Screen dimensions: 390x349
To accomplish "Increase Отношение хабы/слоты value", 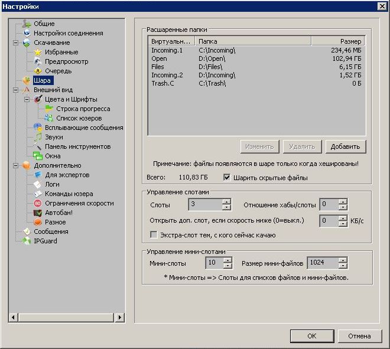I will [343, 201].
